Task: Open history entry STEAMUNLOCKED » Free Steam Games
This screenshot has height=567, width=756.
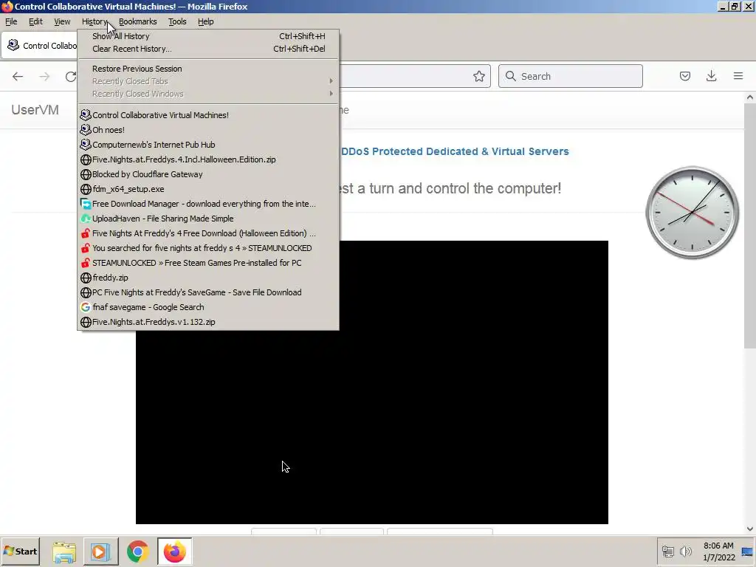Action: coord(208,263)
